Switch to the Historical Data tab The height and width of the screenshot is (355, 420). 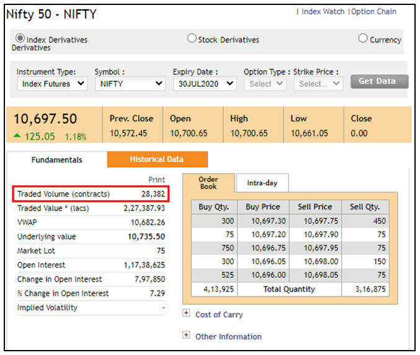[x=157, y=159]
